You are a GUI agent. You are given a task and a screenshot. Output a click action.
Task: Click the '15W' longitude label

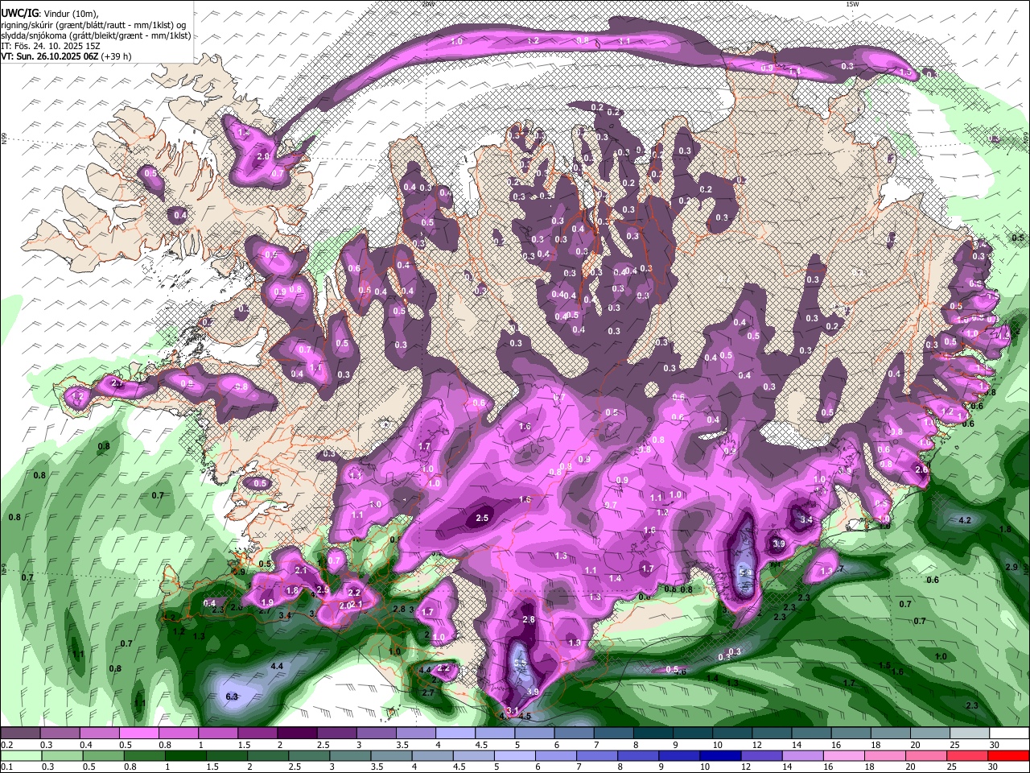click(851, 4)
